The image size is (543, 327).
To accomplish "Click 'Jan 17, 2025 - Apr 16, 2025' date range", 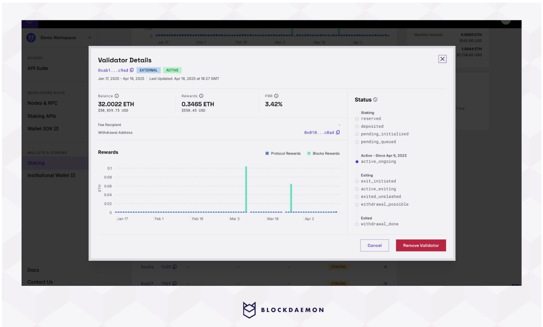I will 121,78.
